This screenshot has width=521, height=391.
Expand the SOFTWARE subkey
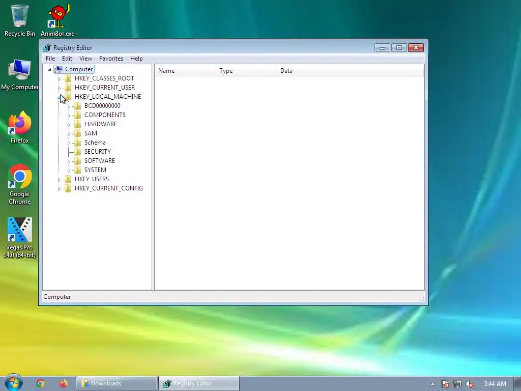click(x=69, y=161)
